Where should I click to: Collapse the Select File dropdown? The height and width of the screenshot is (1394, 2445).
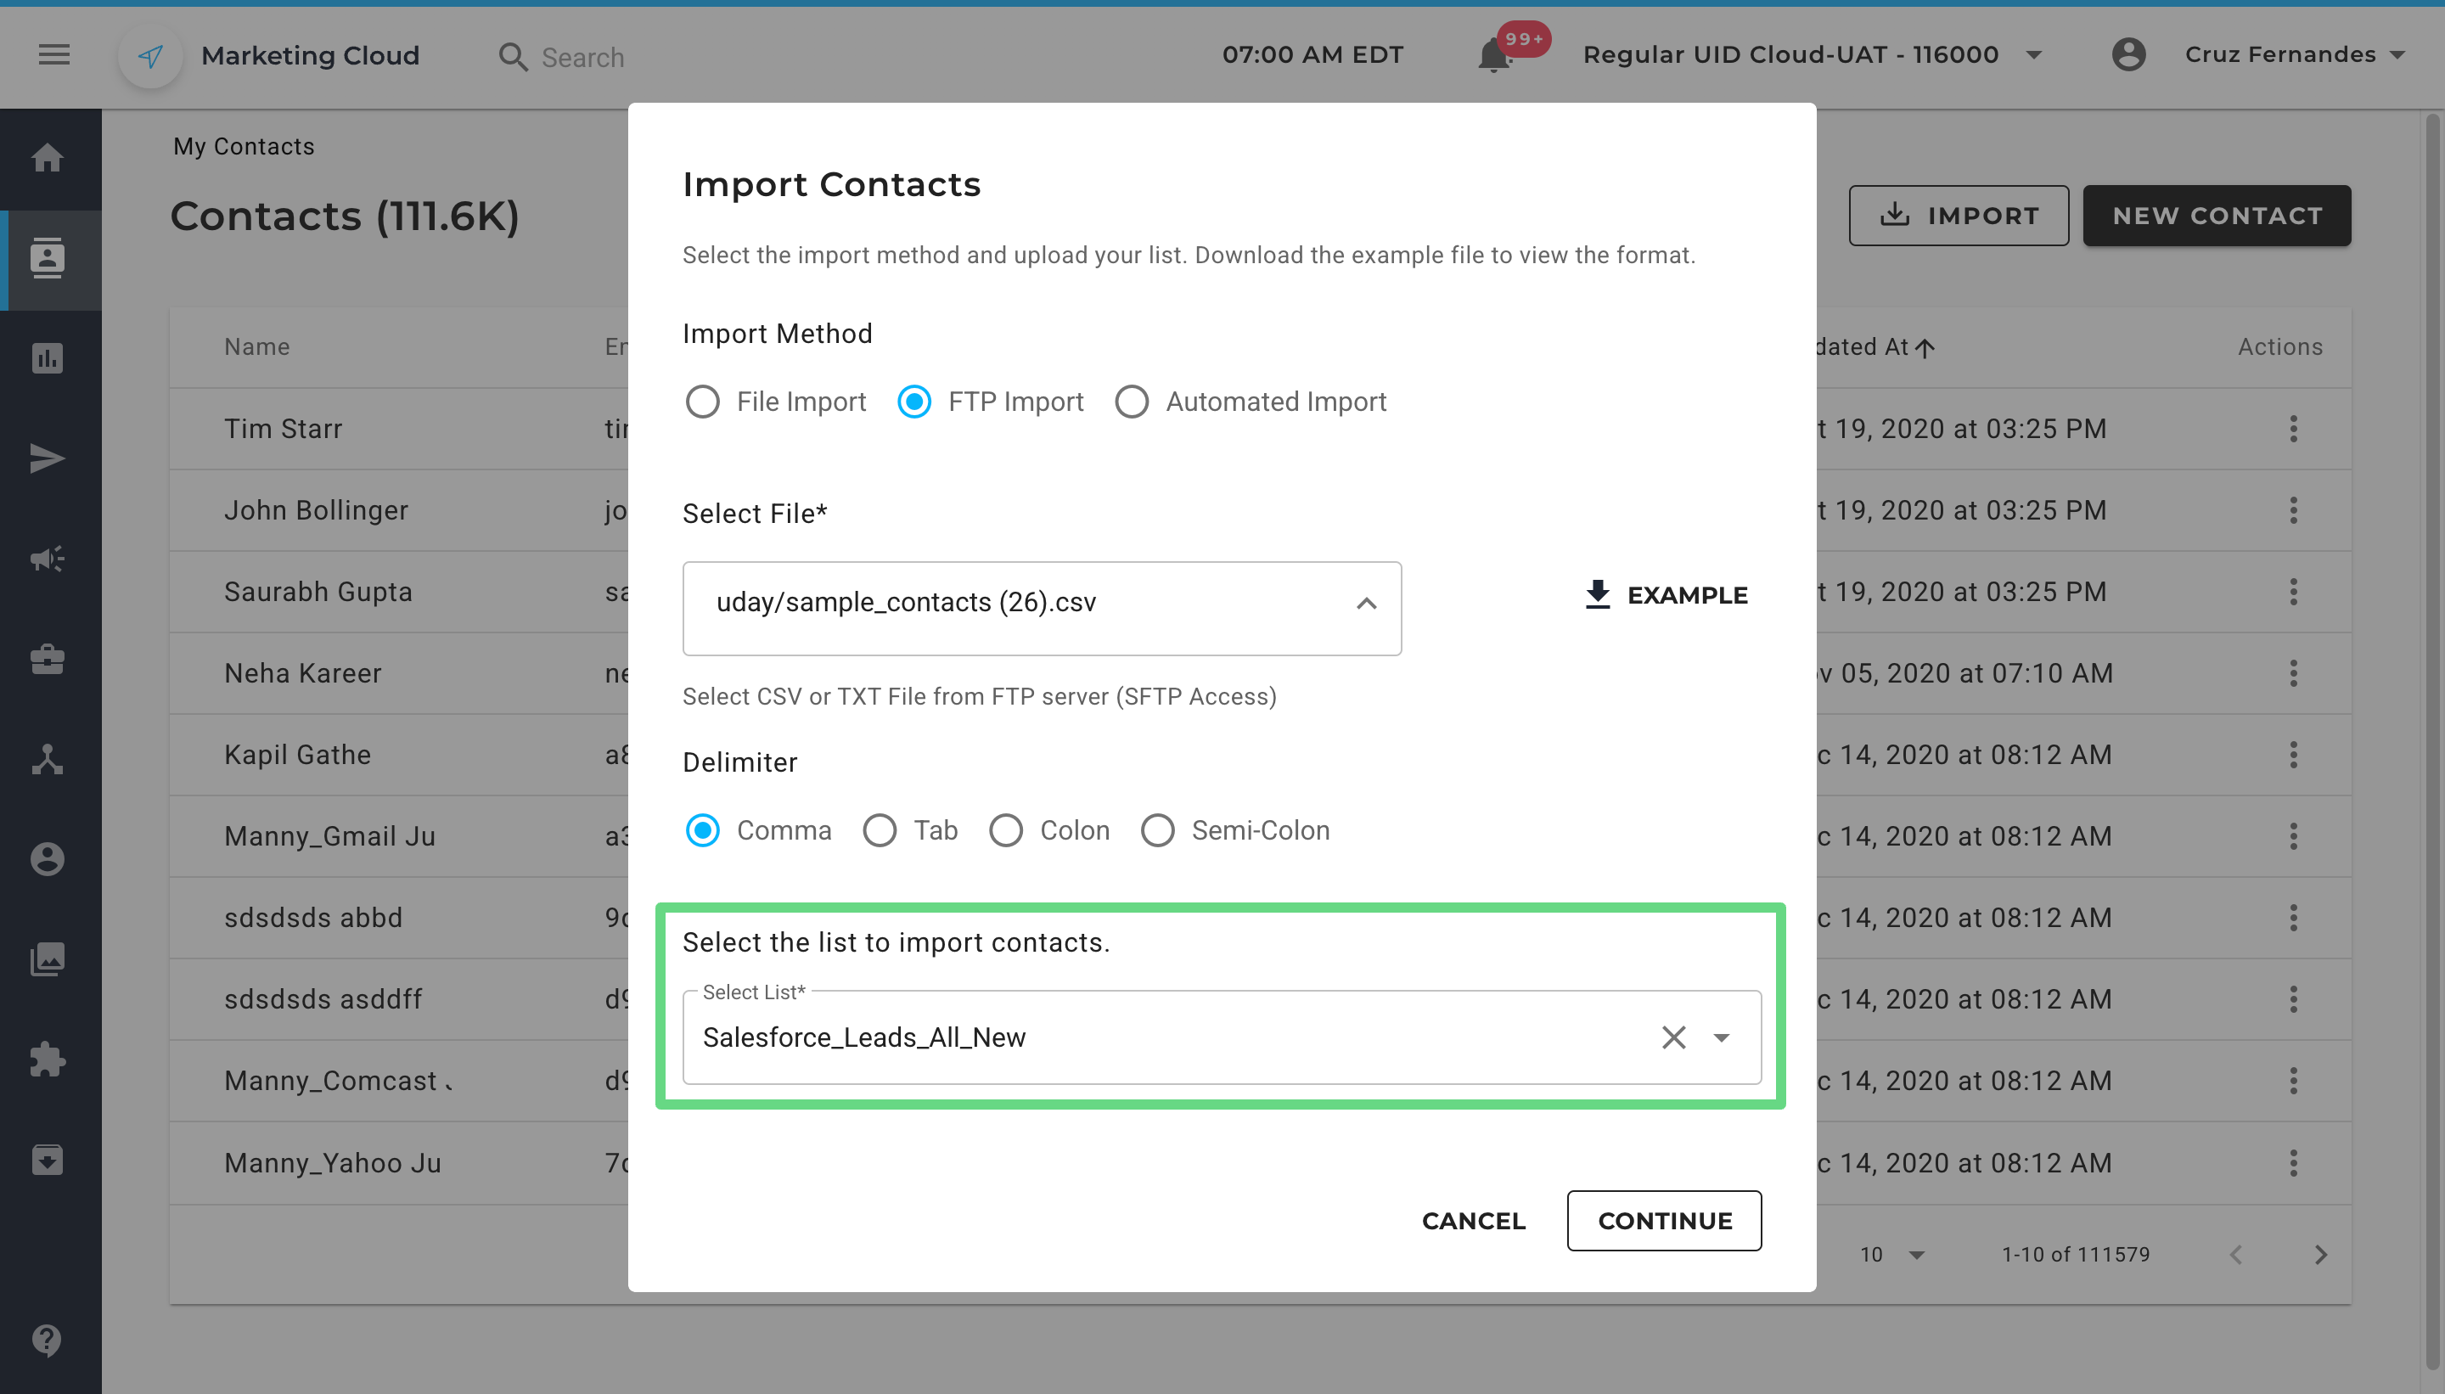point(1366,603)
